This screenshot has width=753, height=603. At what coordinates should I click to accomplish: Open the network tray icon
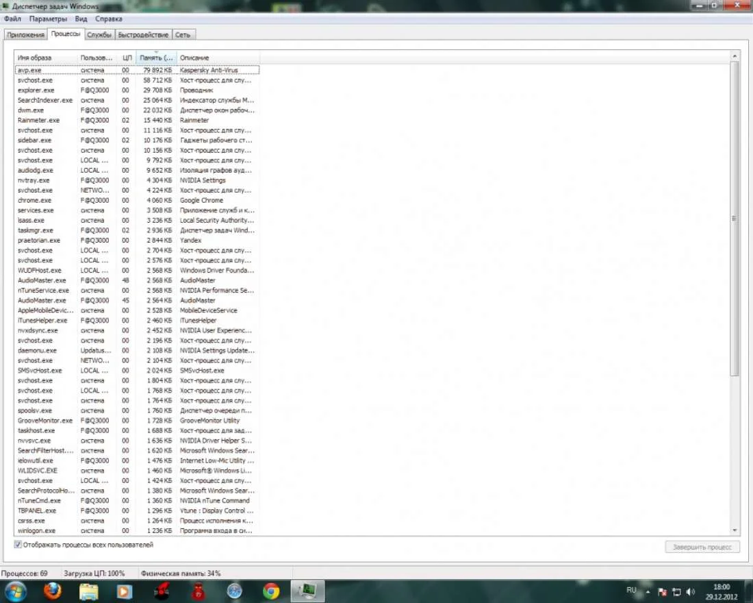point(676,592)
